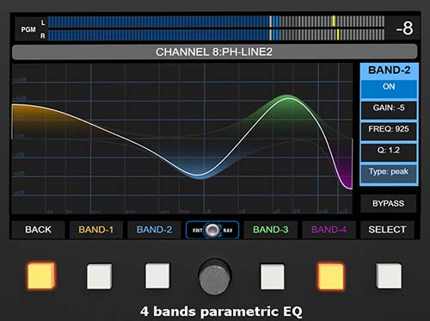Switch to the BAND-1 tab
430x321 pixels.
point(96,230)
